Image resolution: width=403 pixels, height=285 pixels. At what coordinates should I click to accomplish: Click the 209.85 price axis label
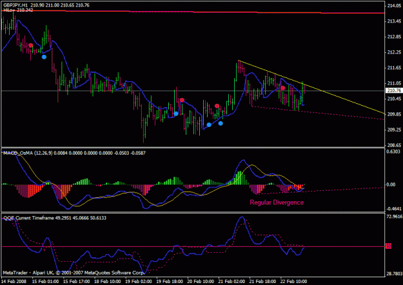point(394,114)
